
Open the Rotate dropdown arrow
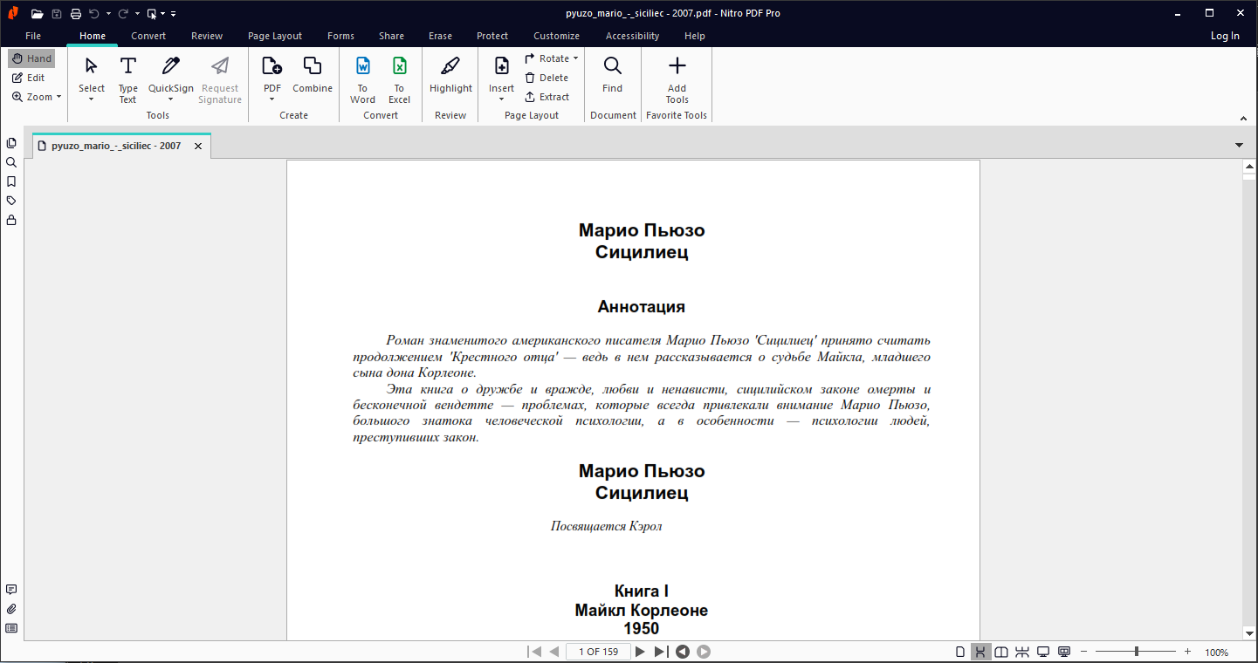(x=575, y=58)
